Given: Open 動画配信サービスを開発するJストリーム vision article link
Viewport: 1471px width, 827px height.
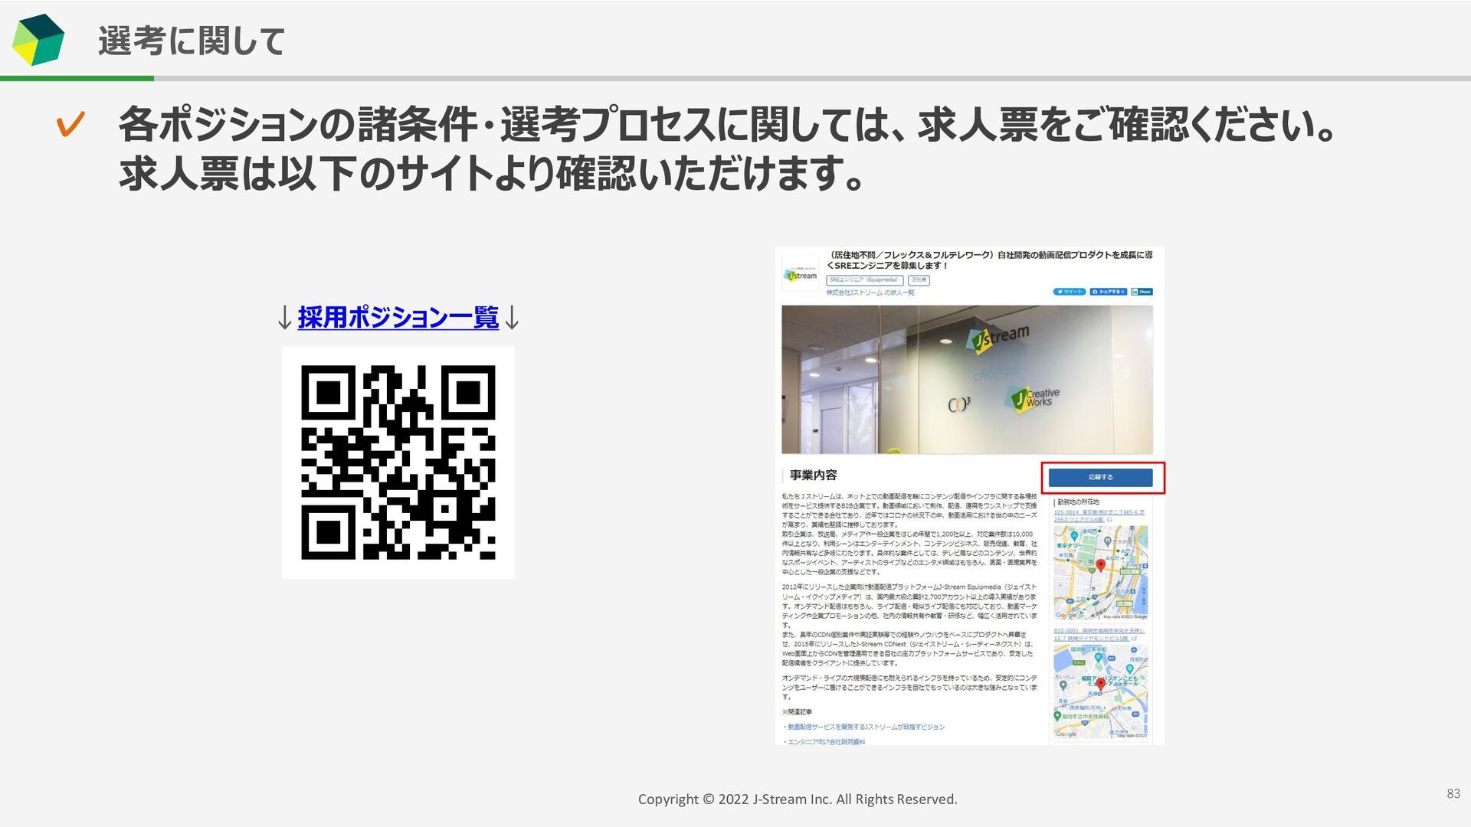Looking at the screenshot, I should pyautogui.click(x=866, y=727).
